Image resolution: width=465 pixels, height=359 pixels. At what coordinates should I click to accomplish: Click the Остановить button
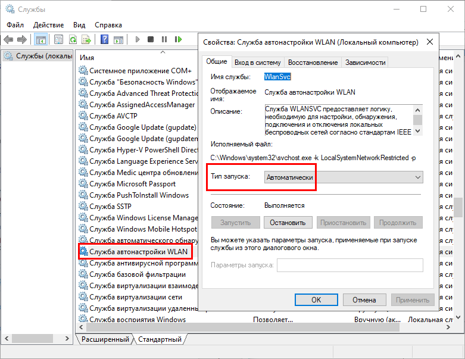[x=288, y=223]
